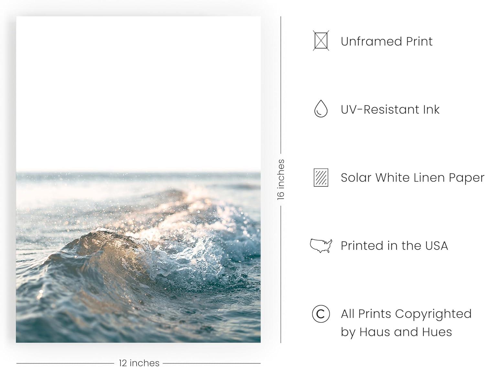Viewport: 485px width, 367px height.
Task: Click the water droplet UV ink icon
Action: click(321, 109)
